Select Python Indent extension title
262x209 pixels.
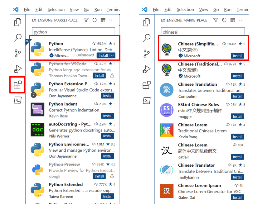(x=63, y=104)
